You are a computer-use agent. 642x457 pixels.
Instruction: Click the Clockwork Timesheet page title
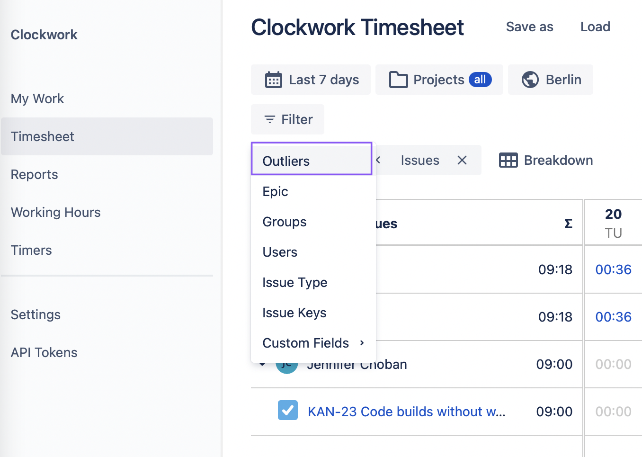point(357,27)
